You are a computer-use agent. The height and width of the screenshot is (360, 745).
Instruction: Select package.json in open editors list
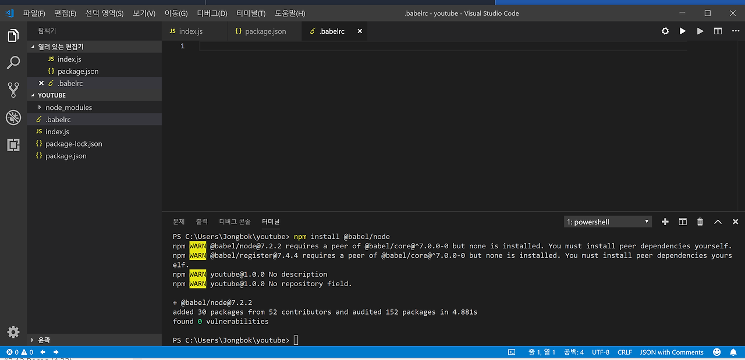[94, 72]
